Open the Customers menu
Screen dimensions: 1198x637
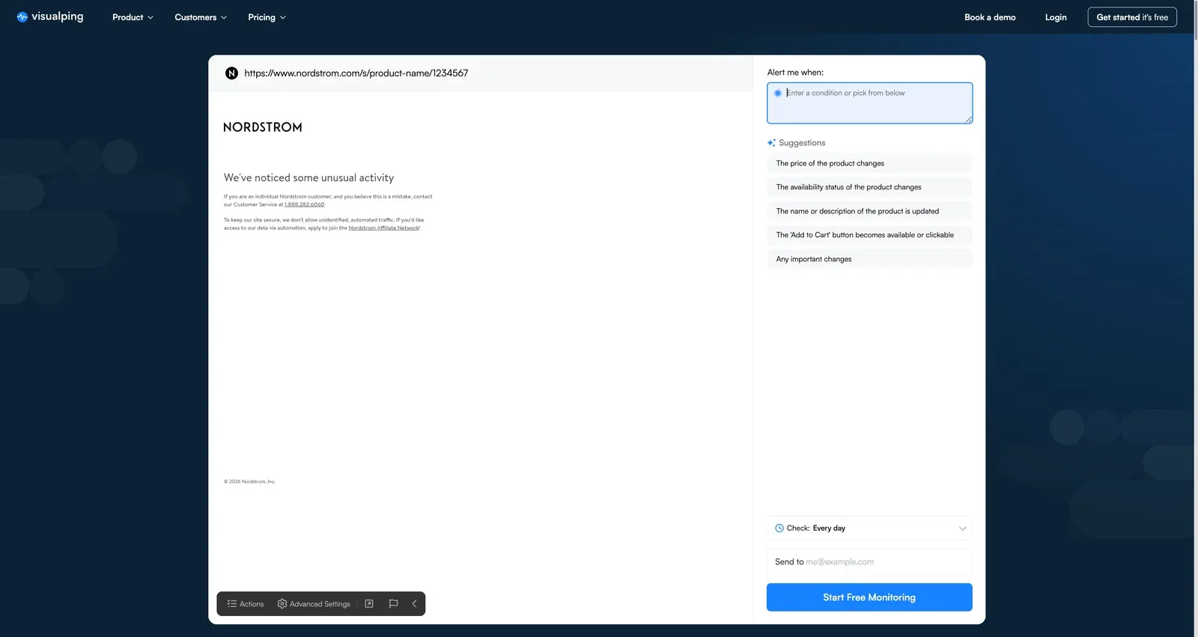[x=201, y=17]
